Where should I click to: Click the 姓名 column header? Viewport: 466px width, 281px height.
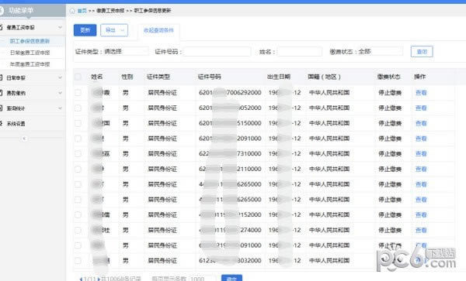(97, 77)
